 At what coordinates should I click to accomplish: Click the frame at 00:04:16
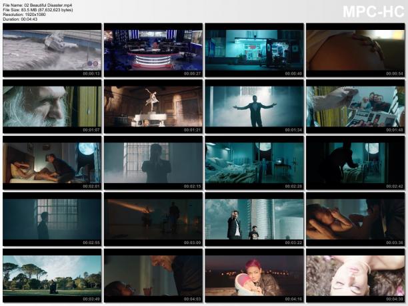(254, 275)
